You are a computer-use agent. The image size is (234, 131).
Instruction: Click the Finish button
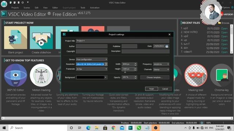point(151,89)
